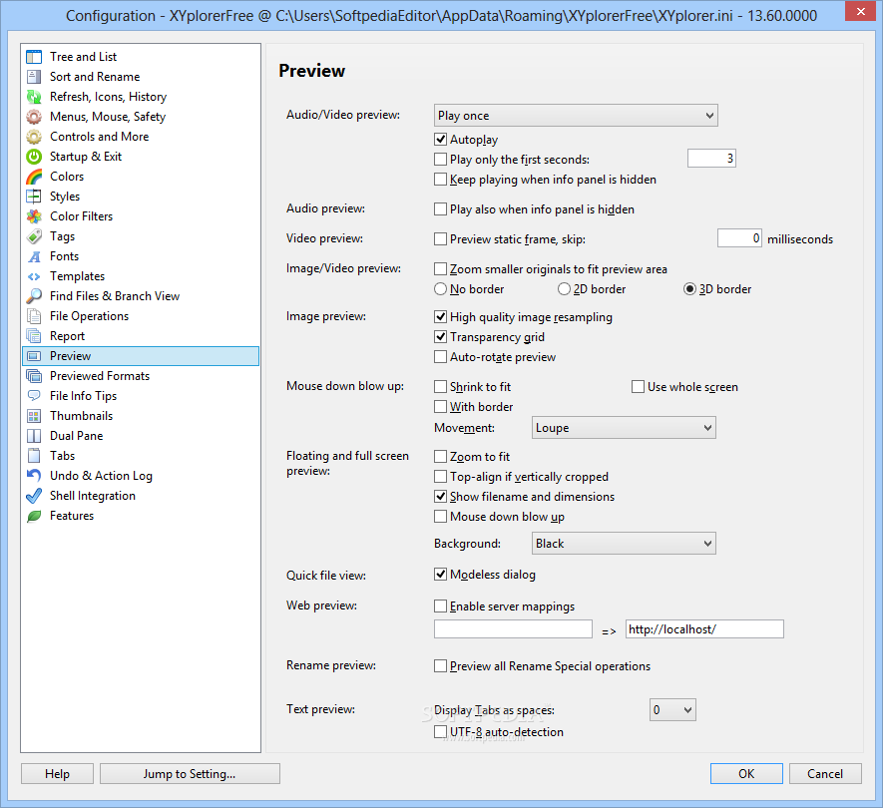883x808 pixels.
Task: Click the Templates brackets icon
Action: (34, 276)
